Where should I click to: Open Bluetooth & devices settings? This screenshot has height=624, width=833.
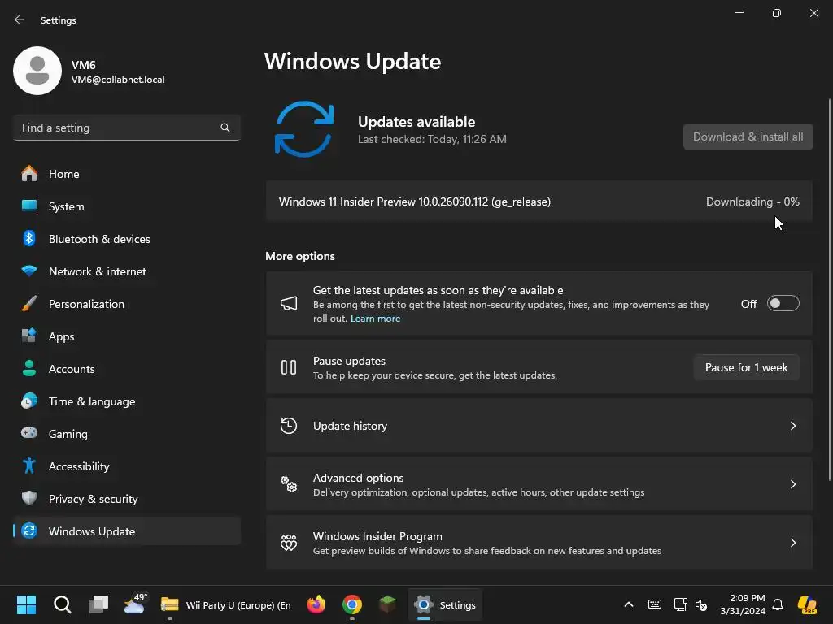pyautogui.click(x=126, y=238)
